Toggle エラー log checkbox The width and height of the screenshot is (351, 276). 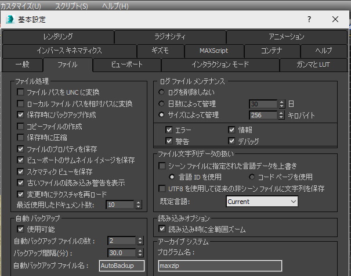tap(169, 130)
